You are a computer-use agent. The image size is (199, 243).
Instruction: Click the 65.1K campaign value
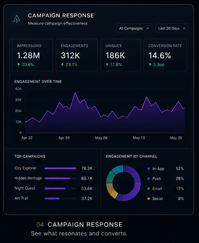click(87, 178)
